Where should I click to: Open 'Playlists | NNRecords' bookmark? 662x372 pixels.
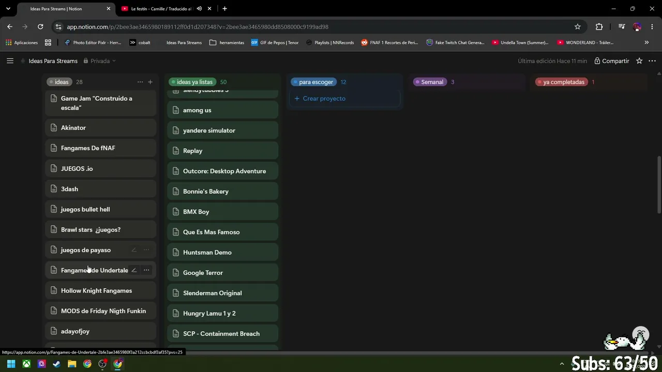point(330,42)
